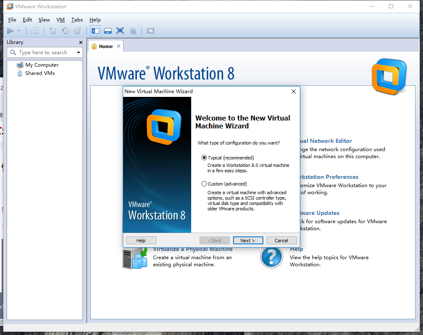Screen dimensions: 423x335
Task: Select the Home tab
Action: (106, 46)
